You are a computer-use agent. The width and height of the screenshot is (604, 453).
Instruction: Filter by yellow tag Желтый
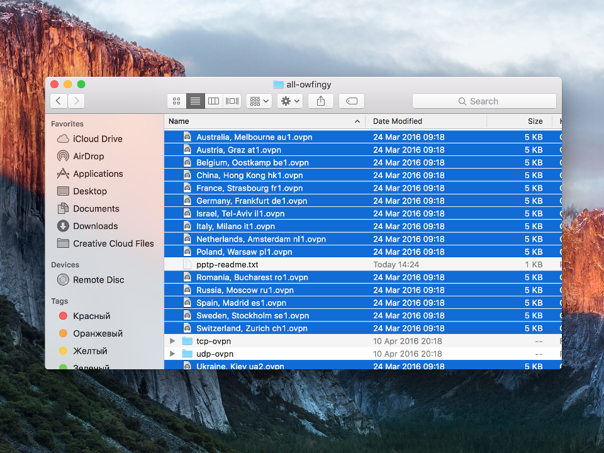tap(83, 351)
